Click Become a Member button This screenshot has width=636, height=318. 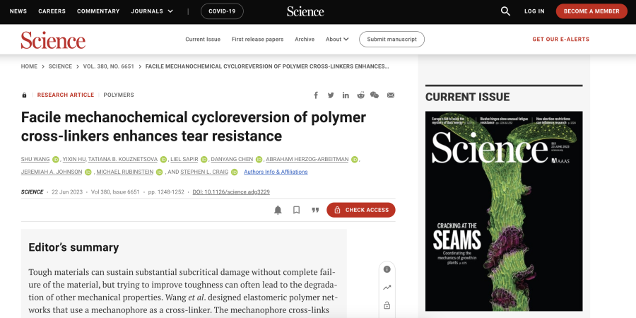coord(591,11)
